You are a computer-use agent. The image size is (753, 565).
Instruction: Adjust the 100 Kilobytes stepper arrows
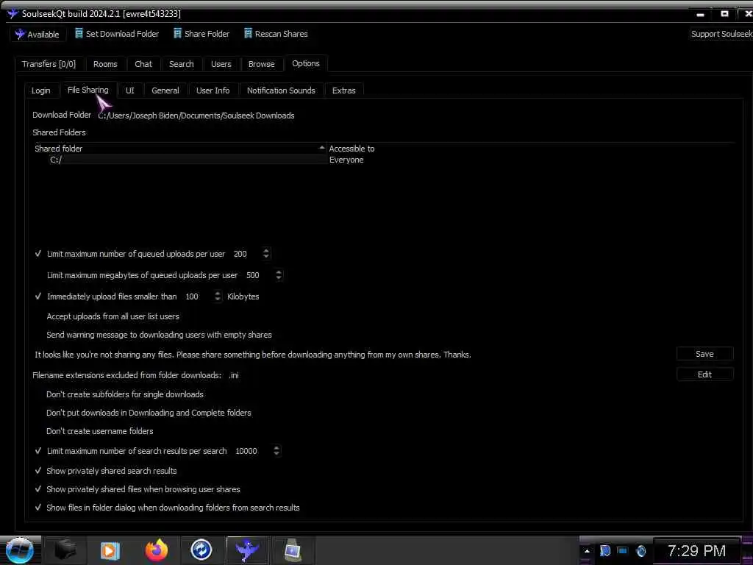point(218,296)
